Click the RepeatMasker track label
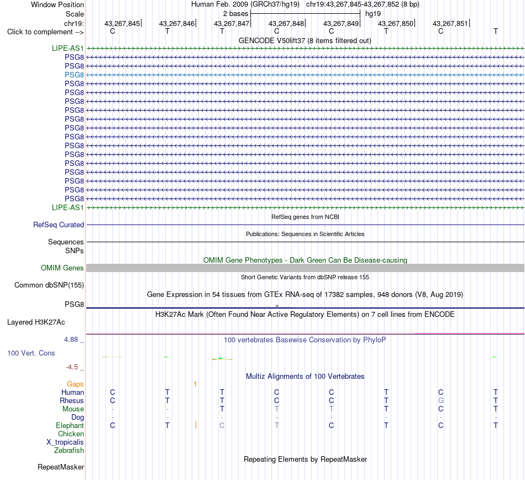 click(61, 467)
